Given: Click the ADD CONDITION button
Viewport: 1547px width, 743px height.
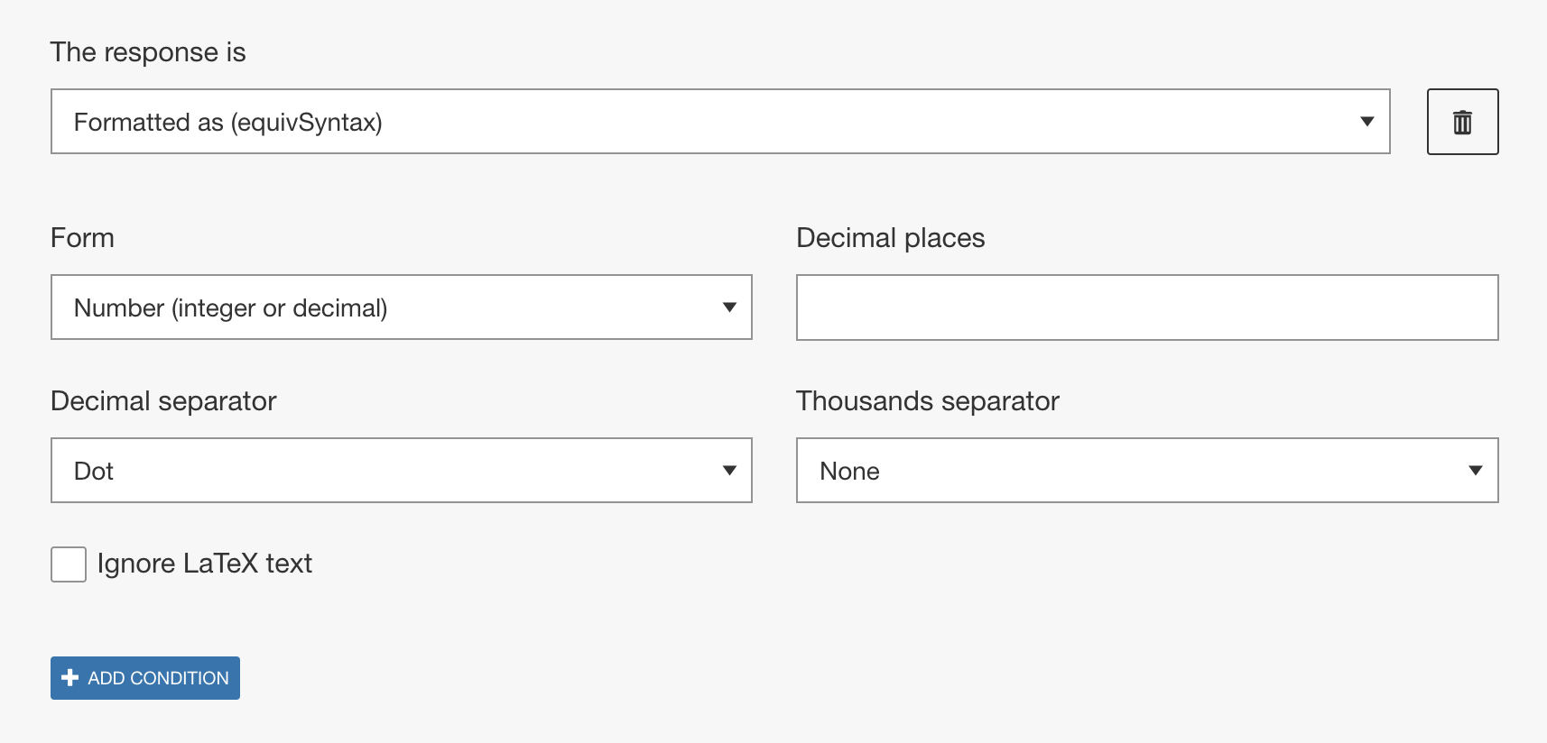Looking at the screenshot, I should pos(145,678).
